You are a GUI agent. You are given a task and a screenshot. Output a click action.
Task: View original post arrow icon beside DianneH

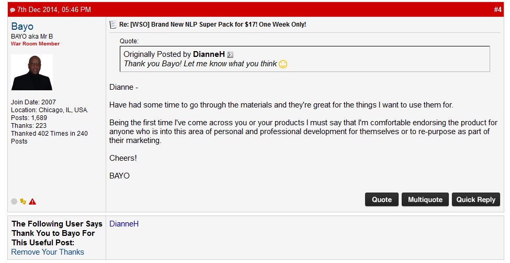coord(230,55)
